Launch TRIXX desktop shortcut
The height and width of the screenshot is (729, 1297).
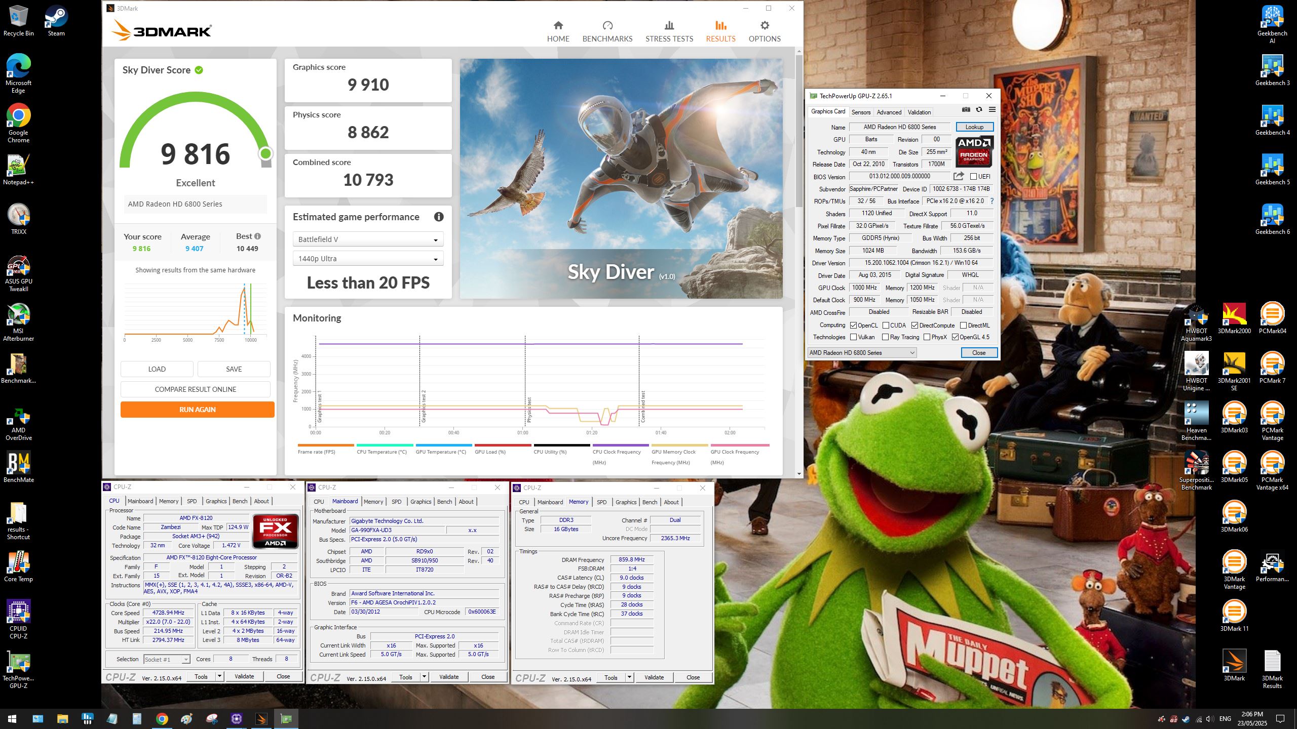(x=18, y=219)
